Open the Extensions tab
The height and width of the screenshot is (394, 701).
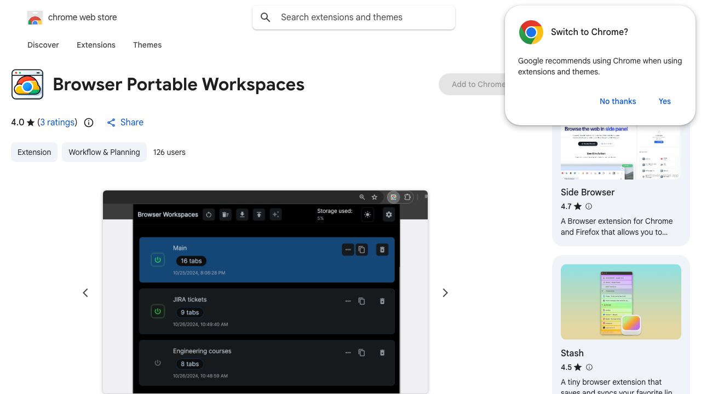[x=96, y=45]
